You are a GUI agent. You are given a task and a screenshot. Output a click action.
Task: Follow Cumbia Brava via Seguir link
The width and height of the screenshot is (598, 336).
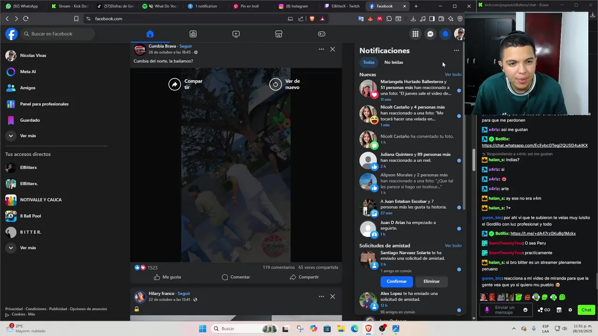185,46
